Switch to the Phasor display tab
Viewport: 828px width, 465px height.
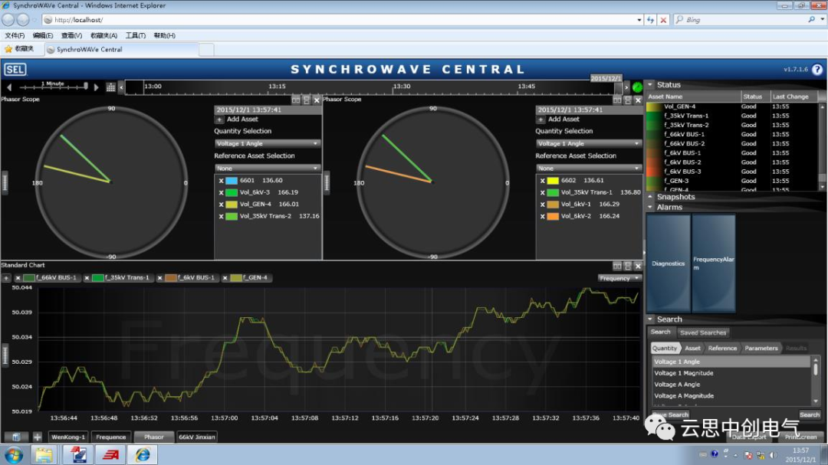(x=153, y=437)
